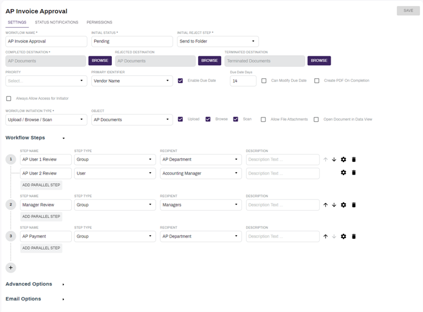Move AP Payment step up
The image size is (423, 312).
[326, 236]
